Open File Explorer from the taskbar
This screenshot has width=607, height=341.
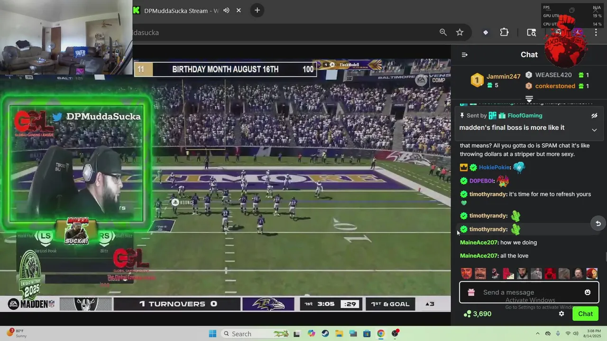pyautogui.click(x=339, y=334)
